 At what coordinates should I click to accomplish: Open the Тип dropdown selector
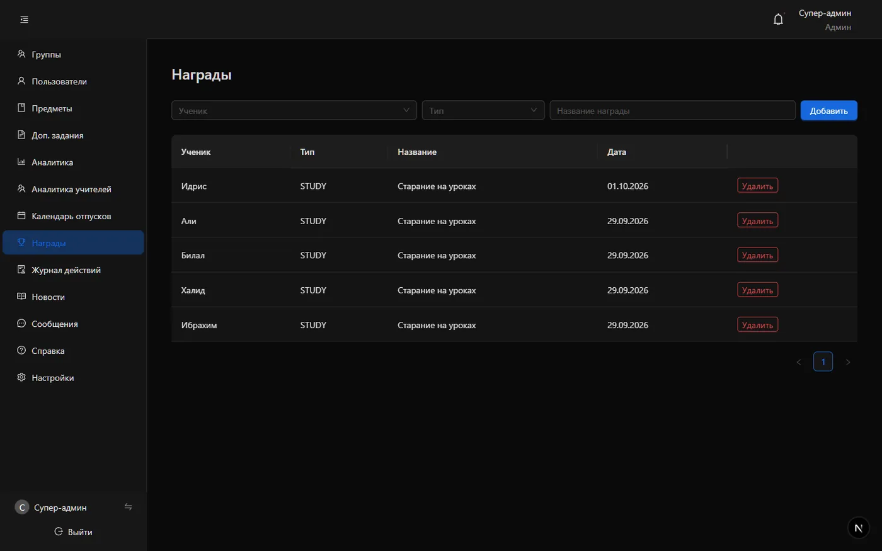tap(483, 110)
